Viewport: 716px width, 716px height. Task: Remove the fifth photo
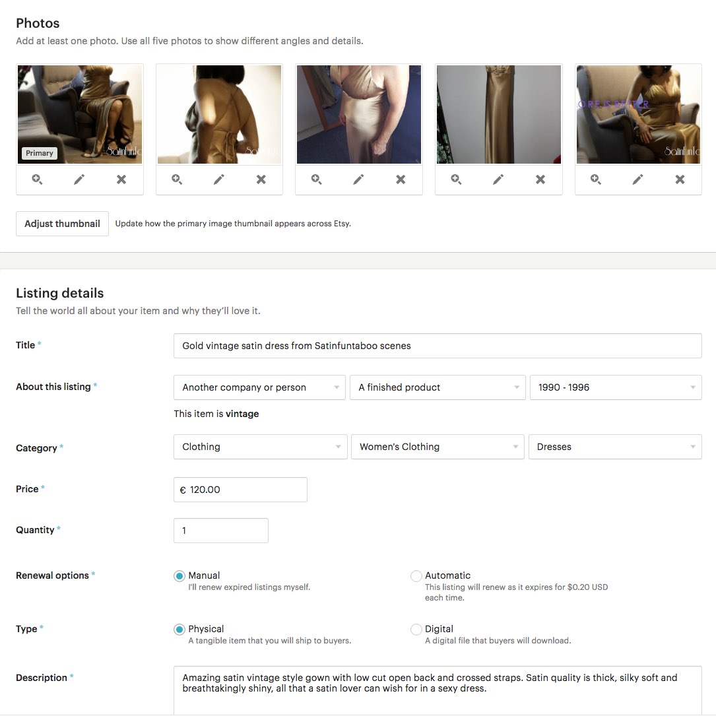tap(680, 179)
